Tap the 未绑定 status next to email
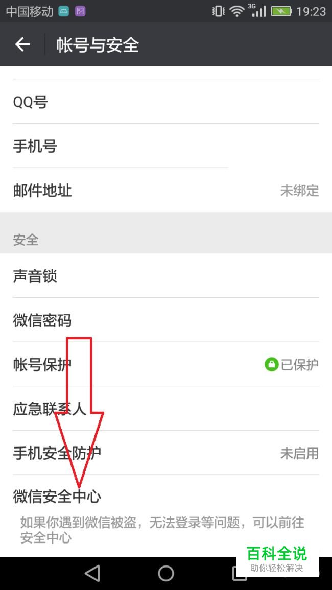Viewport: 332px width, 590px height. coord(299,191)
